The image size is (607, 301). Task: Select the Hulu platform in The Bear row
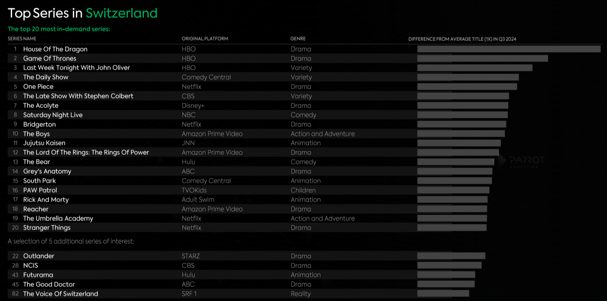(x=188, y=162)
